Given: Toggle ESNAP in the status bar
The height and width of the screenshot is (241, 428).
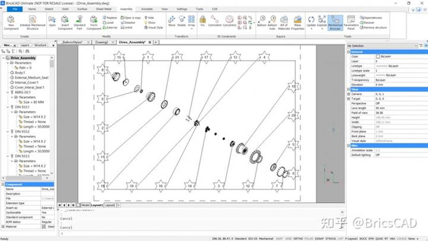Looking at the screenshot, I should pos(319,238).
